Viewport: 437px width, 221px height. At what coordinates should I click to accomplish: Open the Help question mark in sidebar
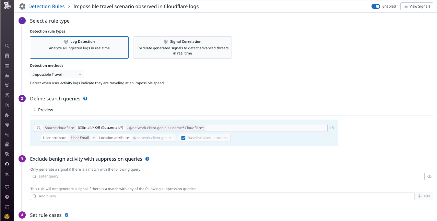point(7,197)
